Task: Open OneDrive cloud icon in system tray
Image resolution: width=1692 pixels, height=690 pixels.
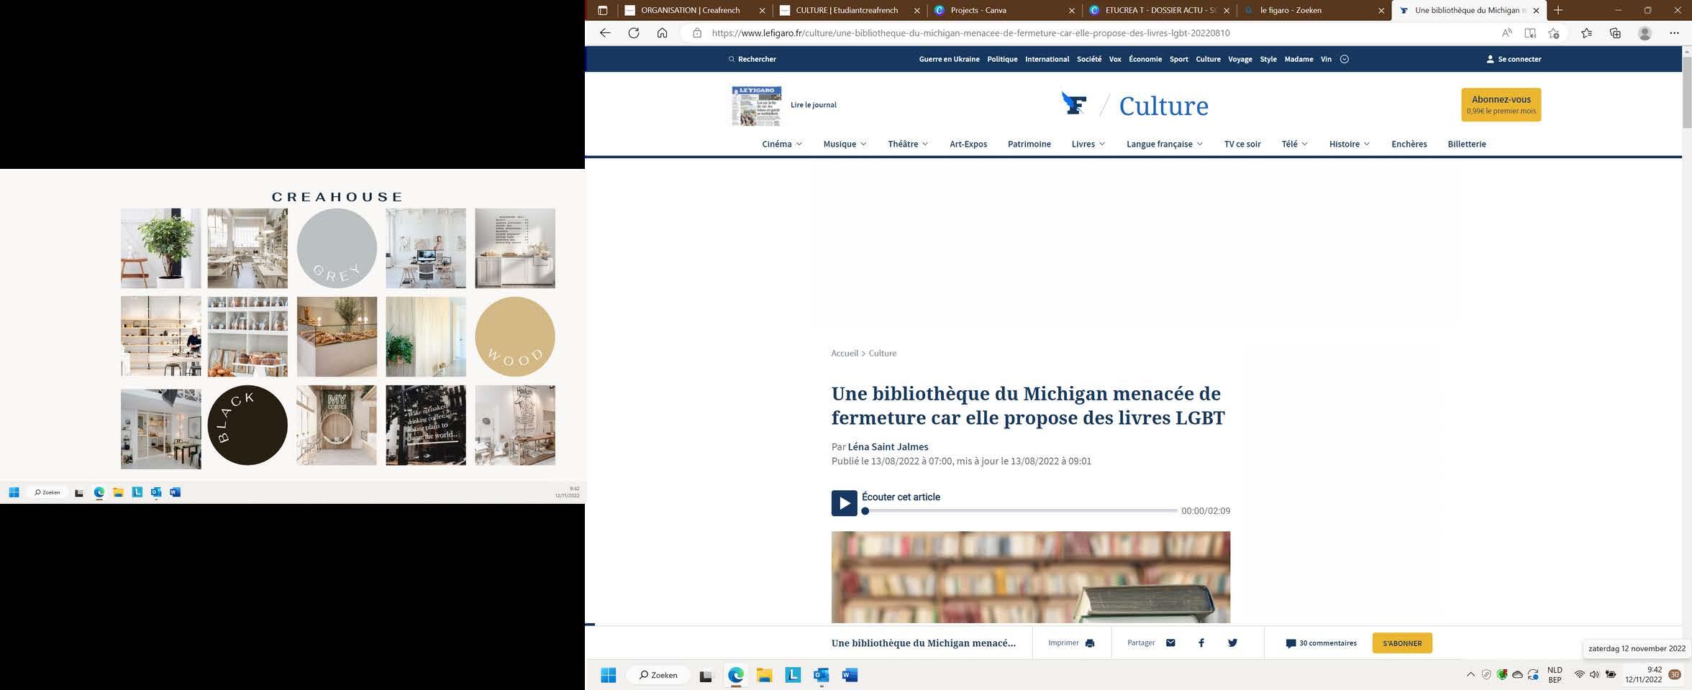Action: (x=1517, y=675)
